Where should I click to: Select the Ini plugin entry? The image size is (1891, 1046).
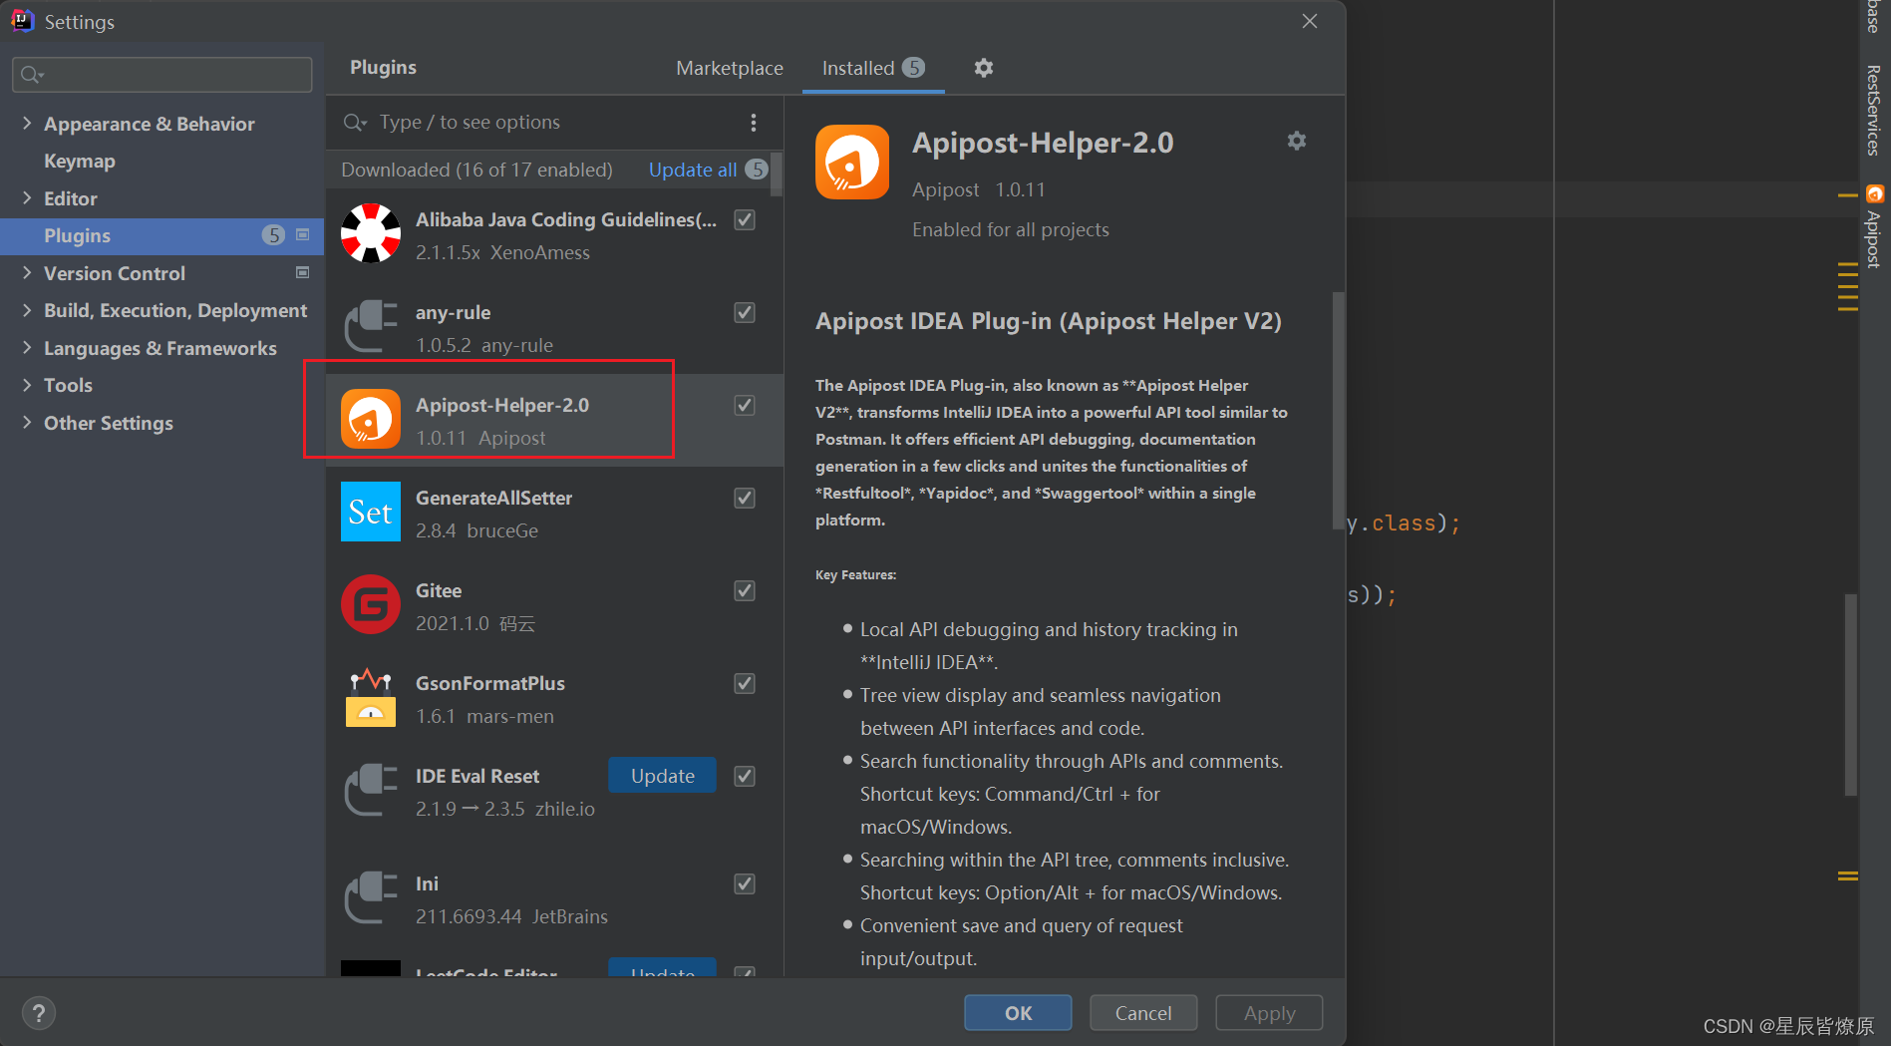pyautogui.click(x=554, y=897)
